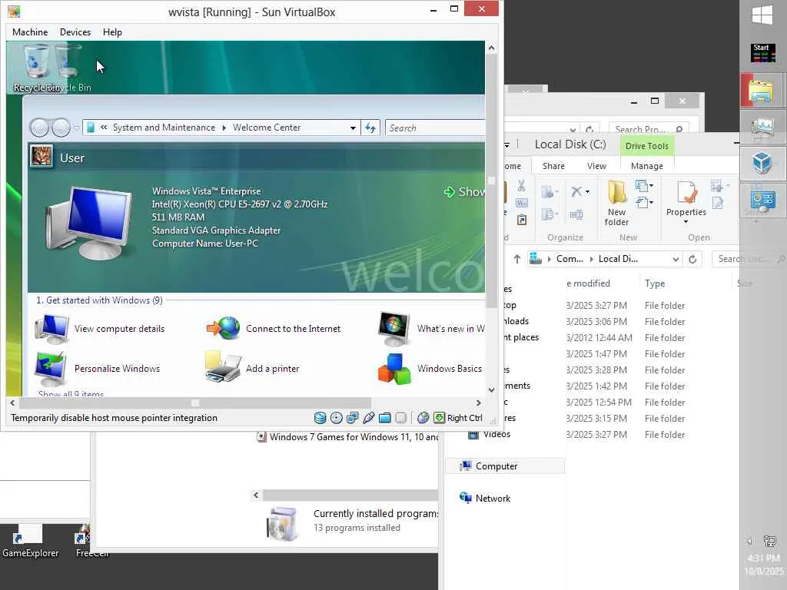Click the Windows Basics link

pyautogui.click(x=449, y=369)
